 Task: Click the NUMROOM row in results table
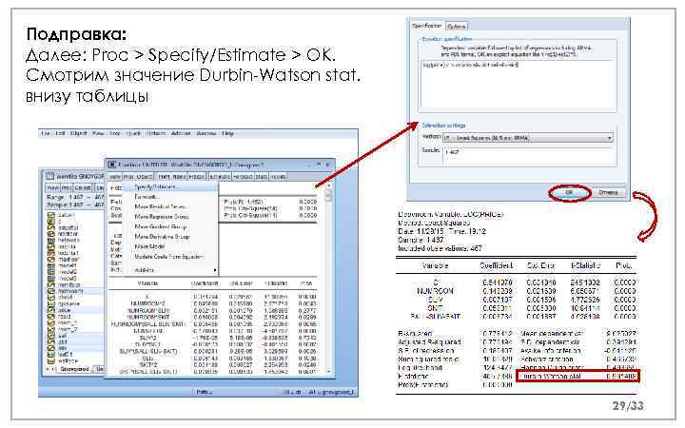(x=516, y=291)
